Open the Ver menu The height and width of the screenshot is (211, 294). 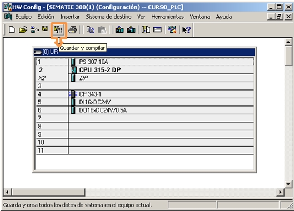141,17
